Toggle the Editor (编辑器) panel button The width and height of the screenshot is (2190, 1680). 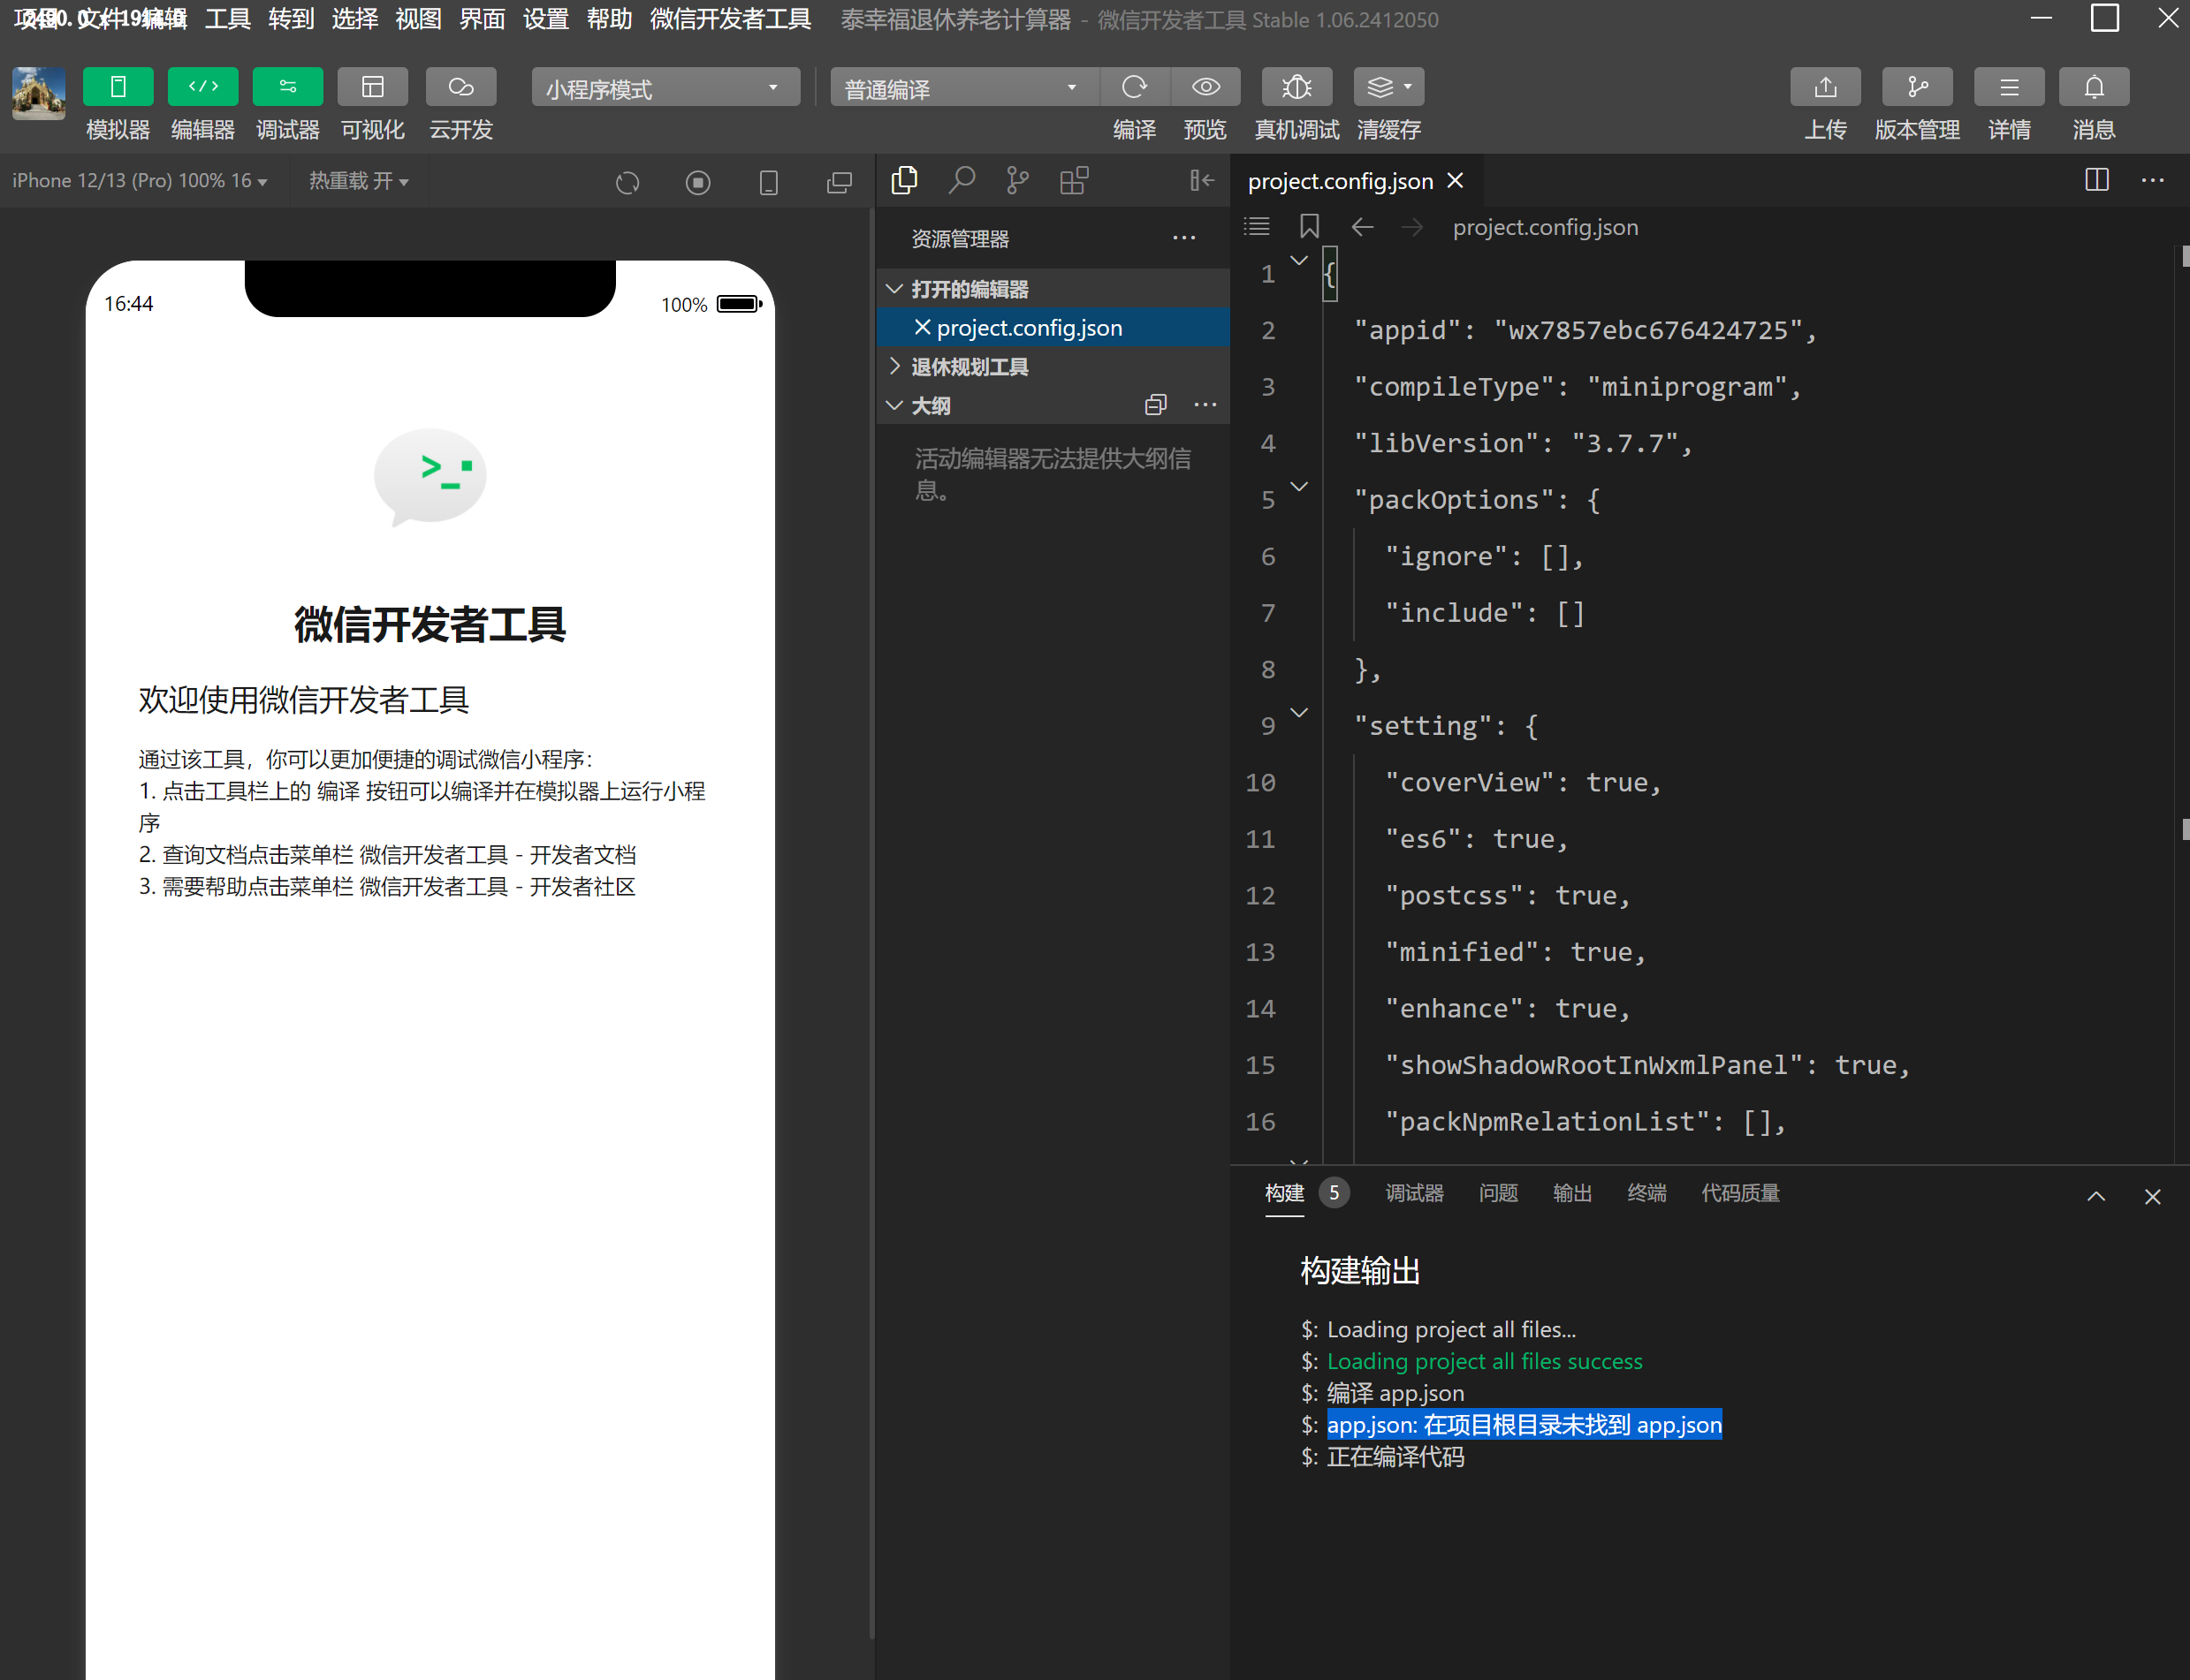pyautogui.click(x=203, y=87)
